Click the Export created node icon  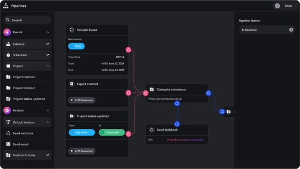point(72,84)
